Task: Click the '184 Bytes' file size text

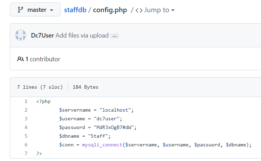Action: click(85, 87)
